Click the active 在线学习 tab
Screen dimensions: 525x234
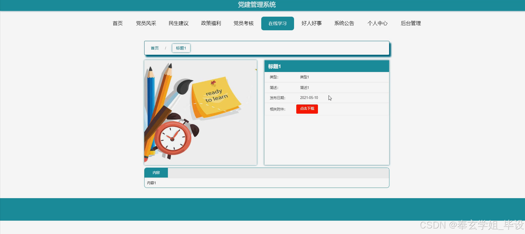(x=277, y=23)
